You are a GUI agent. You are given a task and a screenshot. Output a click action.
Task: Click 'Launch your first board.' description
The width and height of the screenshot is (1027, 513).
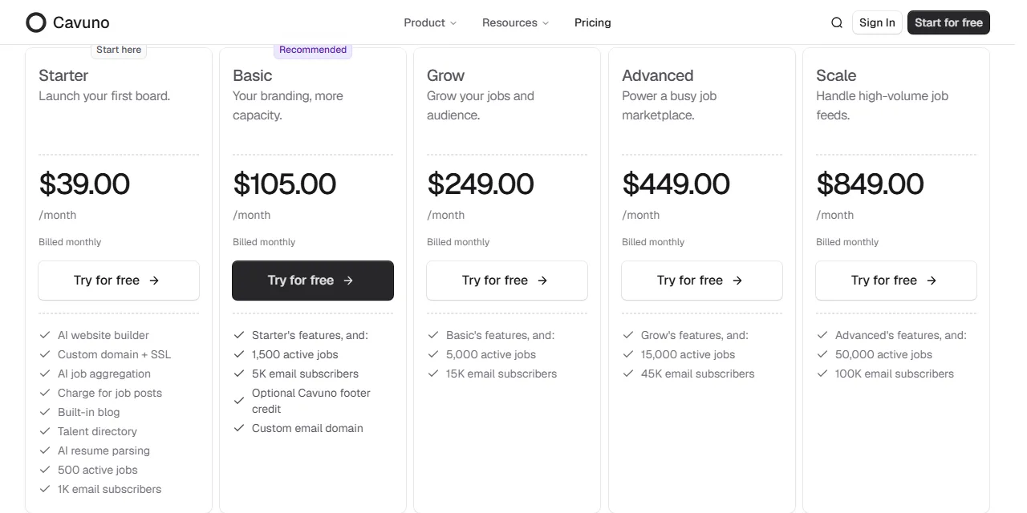[x=104, y=96]
